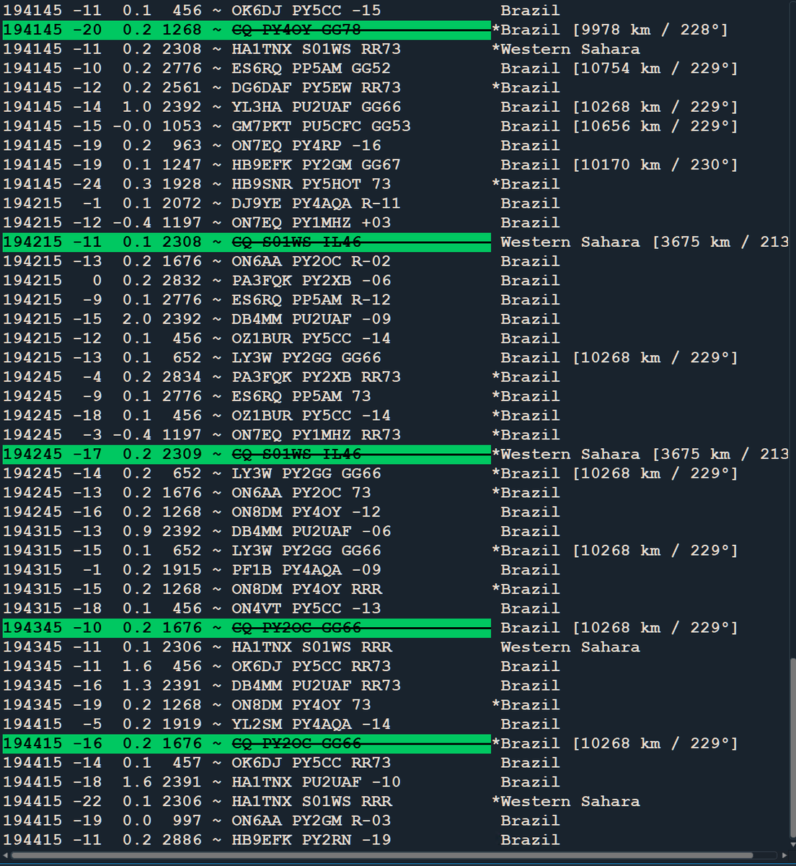The image size is (796, 866).
Task: Pick the HA1TNX PU2UAF -10 row
Action: pyautogui.click(x=395, y=782)
